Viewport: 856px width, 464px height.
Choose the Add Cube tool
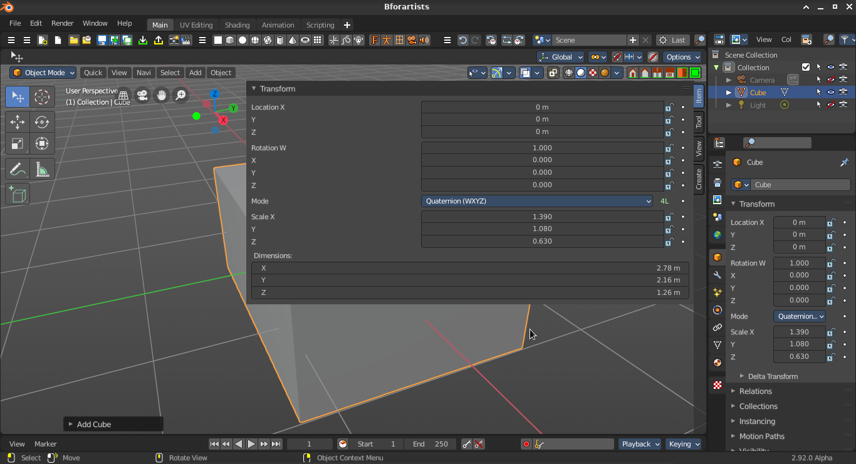(18, 194)
